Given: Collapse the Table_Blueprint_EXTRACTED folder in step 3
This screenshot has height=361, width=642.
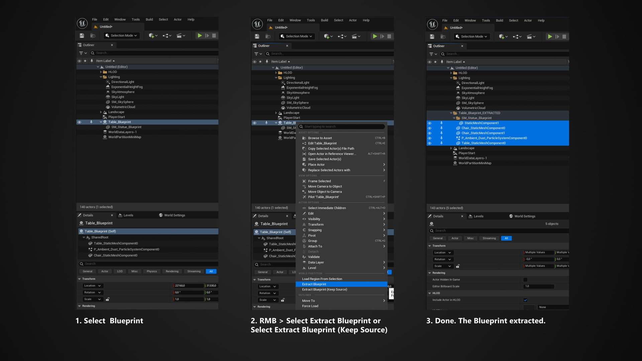Looking at the screenshot, I should pos(451,113).
